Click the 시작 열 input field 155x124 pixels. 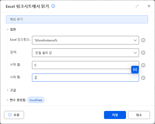click(x=85, y=65)
